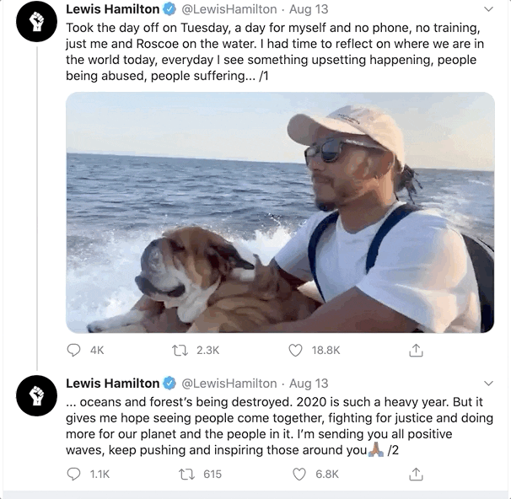Like the second tweet with 6.8K likes
511x499 pixels.
tap(296, 475)
